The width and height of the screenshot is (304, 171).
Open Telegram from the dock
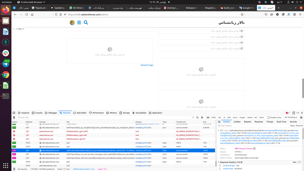(6, 64)
